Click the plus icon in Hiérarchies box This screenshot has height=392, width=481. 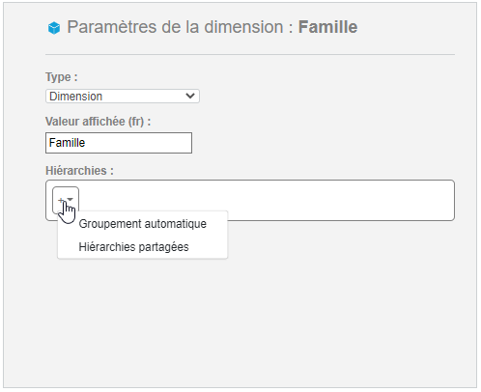61,200
